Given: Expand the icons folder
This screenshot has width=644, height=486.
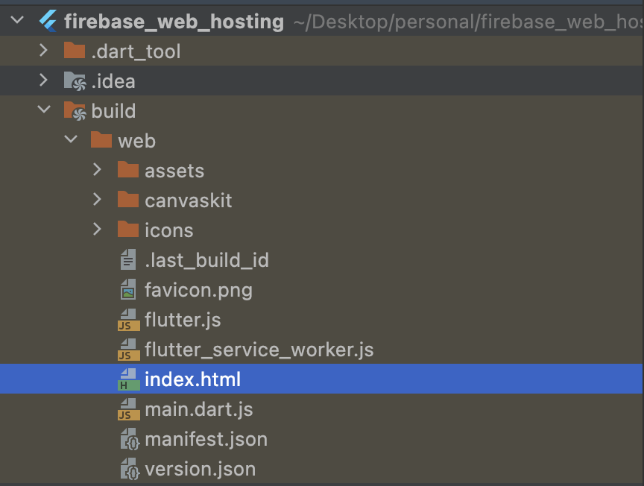Looking at the screenshot, I should (97, 230).
